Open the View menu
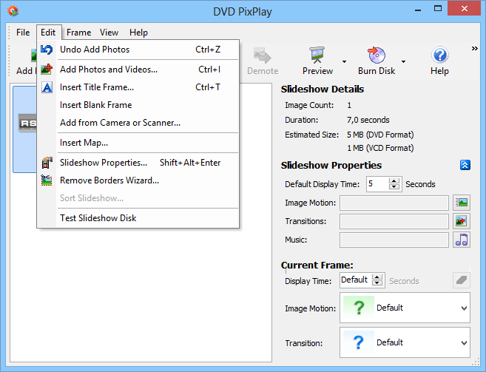This screenshot has height=372, width=486. tap(109, 33)
